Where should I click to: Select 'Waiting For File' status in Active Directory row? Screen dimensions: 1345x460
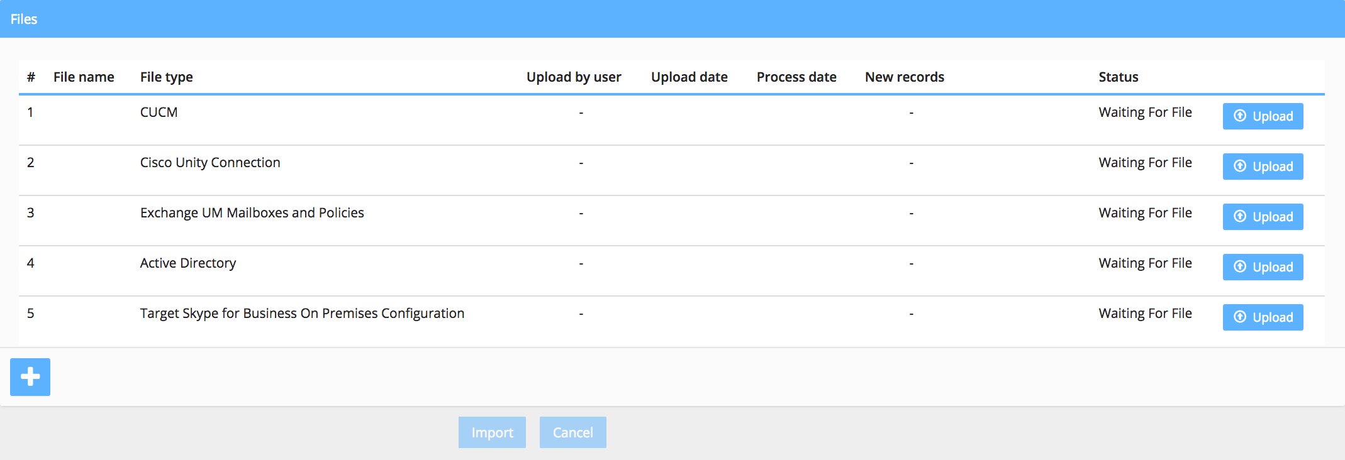[x=1145, y=263]
